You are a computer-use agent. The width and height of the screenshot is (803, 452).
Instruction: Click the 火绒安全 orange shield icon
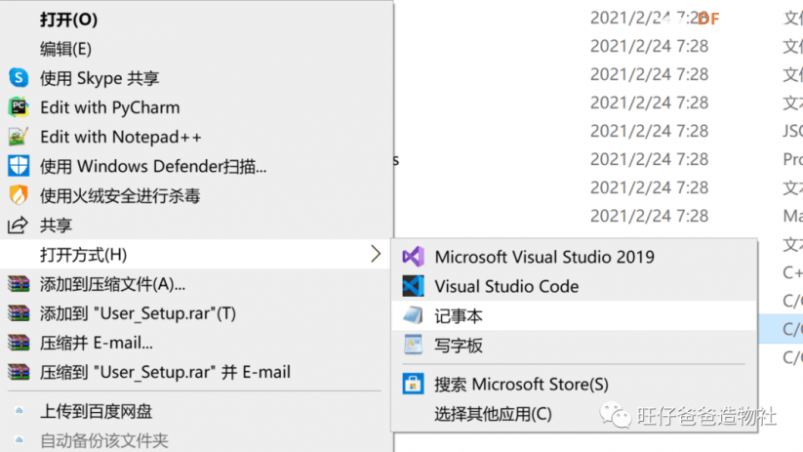tap(19, 195)
